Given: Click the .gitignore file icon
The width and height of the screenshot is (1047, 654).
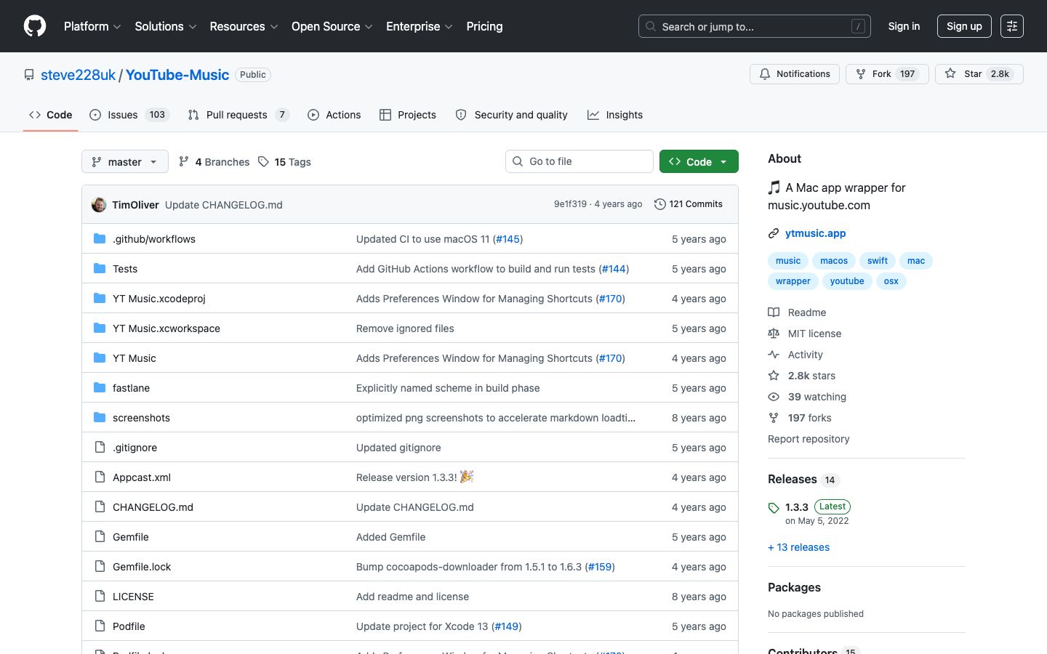Looking at the screenshot, I should [100, 447].
